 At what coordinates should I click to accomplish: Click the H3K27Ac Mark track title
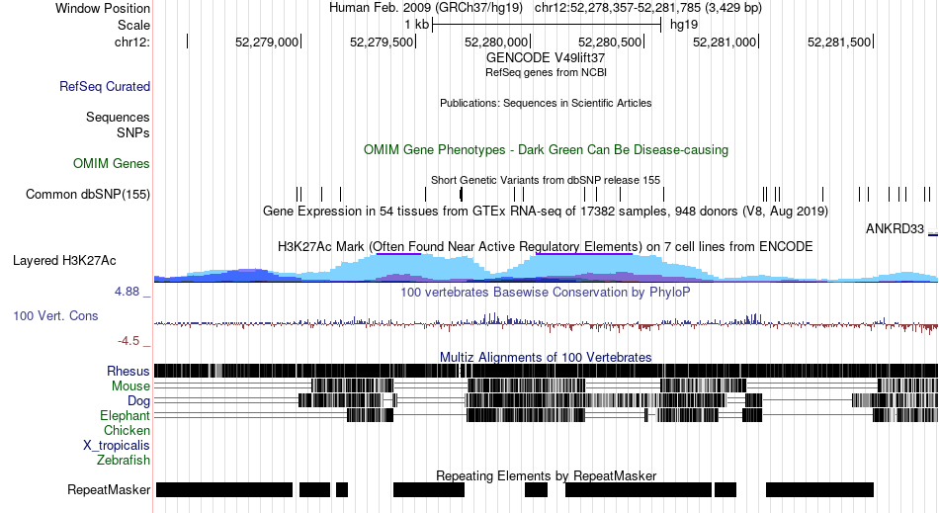pos(546,247)
